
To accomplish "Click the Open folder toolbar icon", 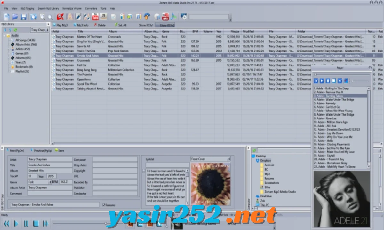I will point(15,17).
